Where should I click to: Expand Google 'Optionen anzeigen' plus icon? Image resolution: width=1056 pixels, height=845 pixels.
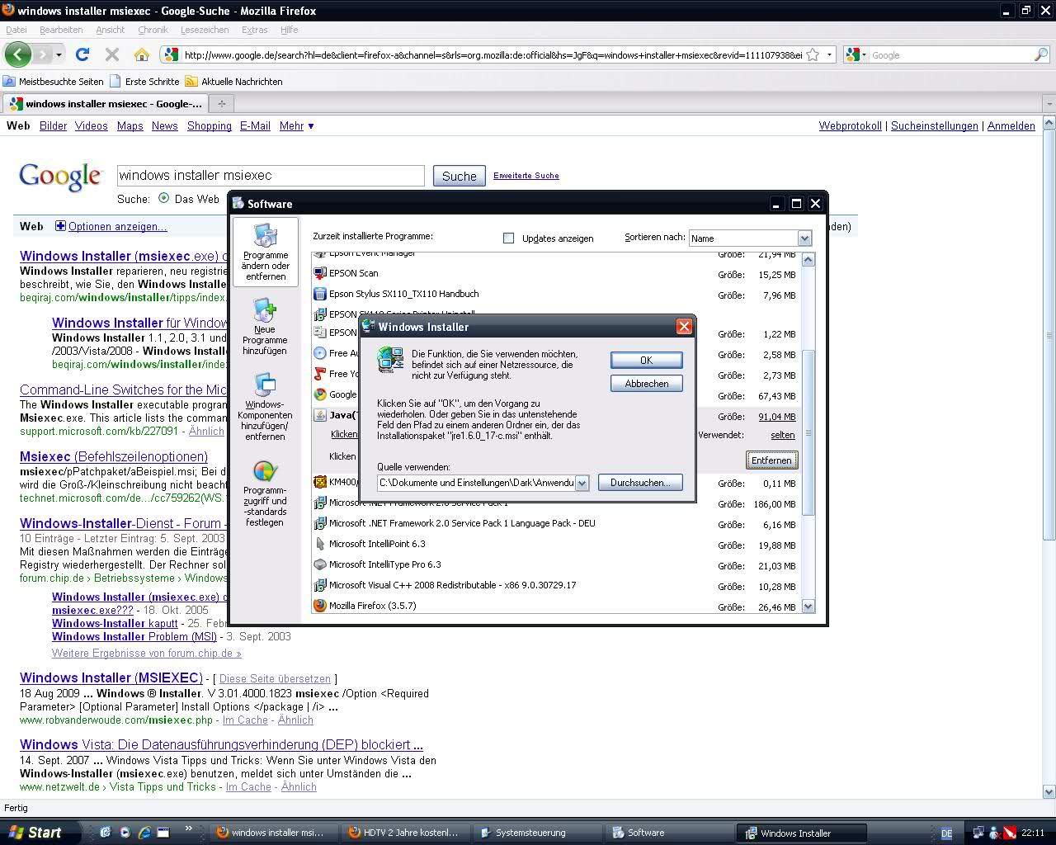60,226
